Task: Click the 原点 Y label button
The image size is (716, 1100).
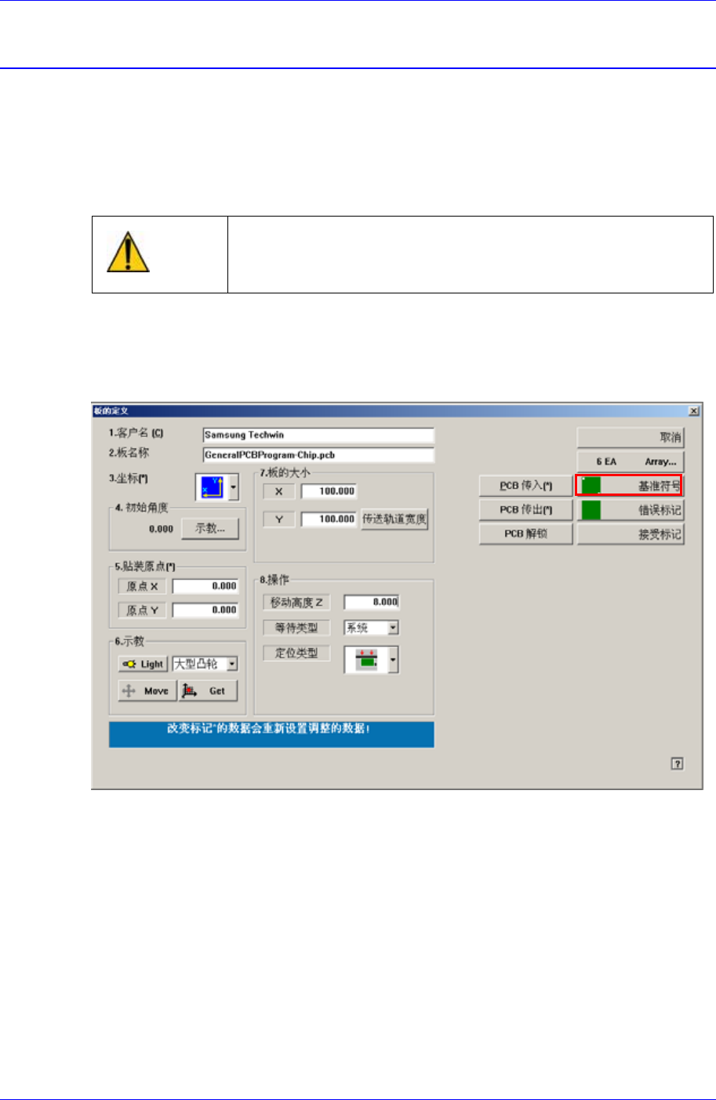Action: [x=142, y=610]
